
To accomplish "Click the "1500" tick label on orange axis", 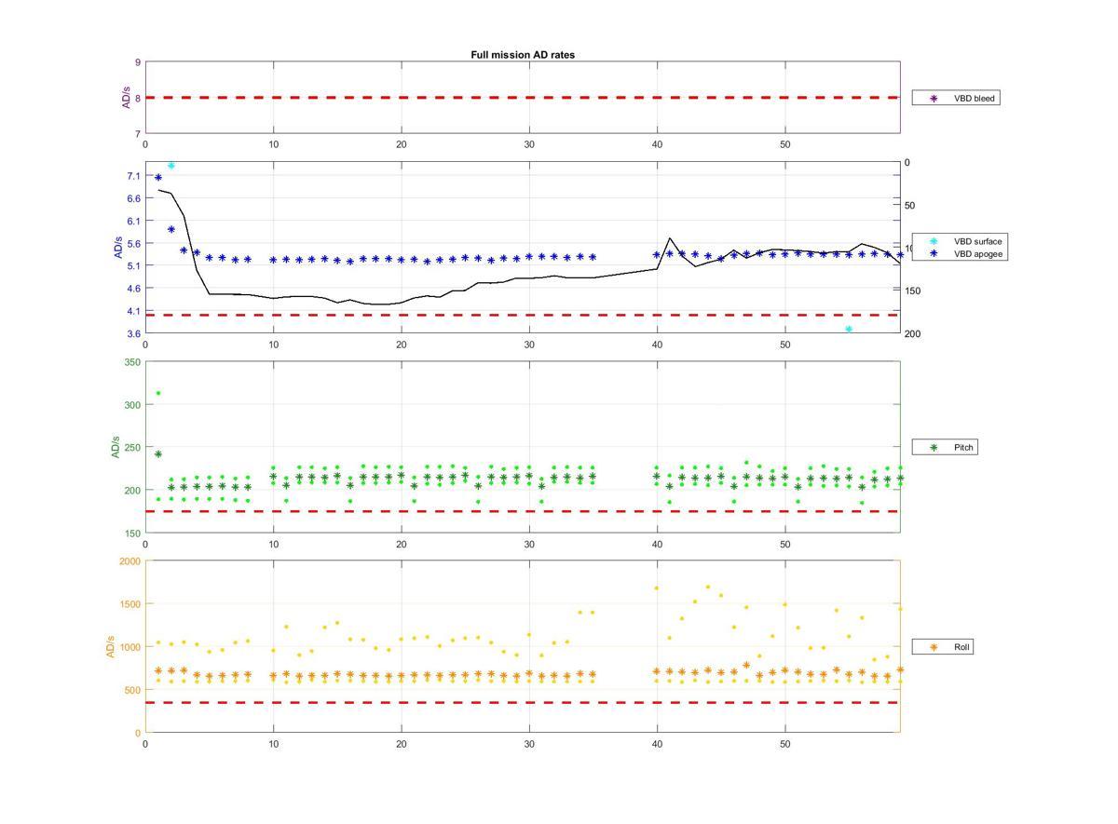I will 130,604.
